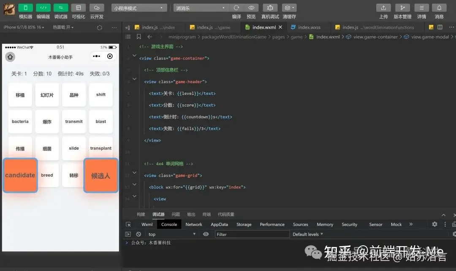This screenshot has height=271, width=456.
Task: Open project details
Action: (421, 8)
